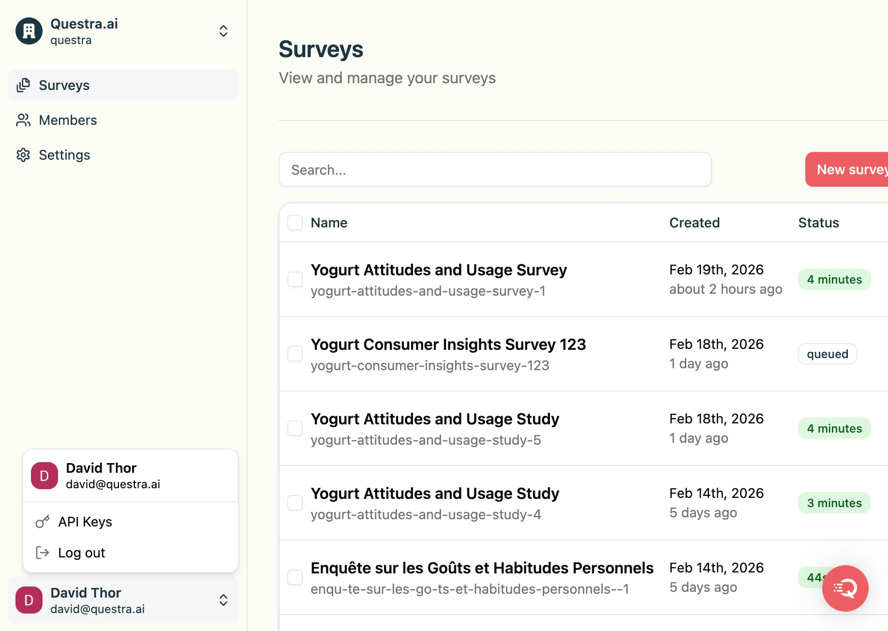888x631 pixels.
Task: Check the Enquête sur les Goûts row checkbox
Action: 295,577
